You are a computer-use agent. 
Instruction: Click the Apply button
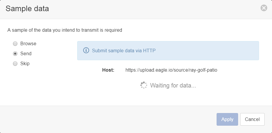tap(227, 119)
